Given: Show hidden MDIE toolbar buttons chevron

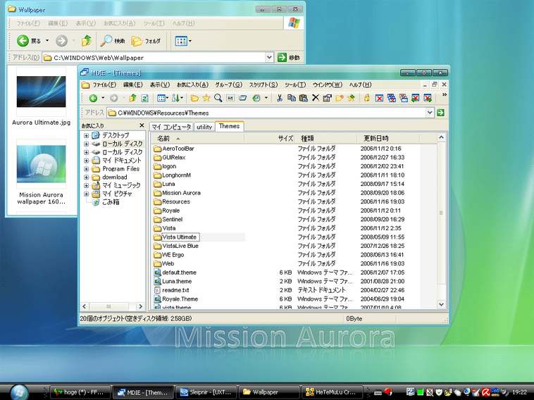Looking at the screenshot, I should point(444,95).
